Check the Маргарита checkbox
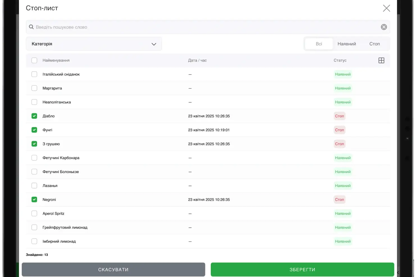This screenshot has width=416, height=277. (x=34, y=88)
